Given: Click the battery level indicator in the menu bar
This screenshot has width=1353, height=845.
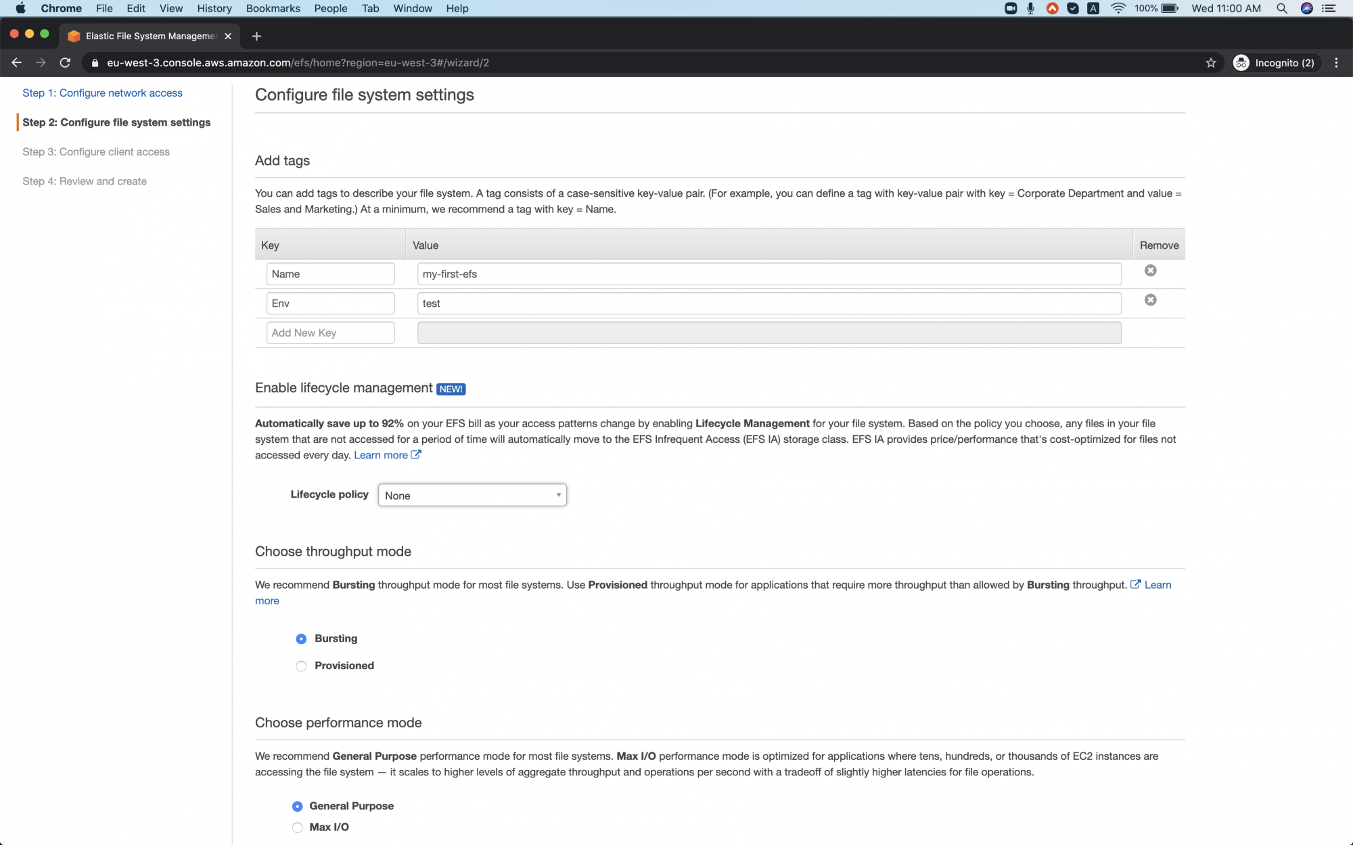Looking at the screenshot, I should coord(1168,8).
